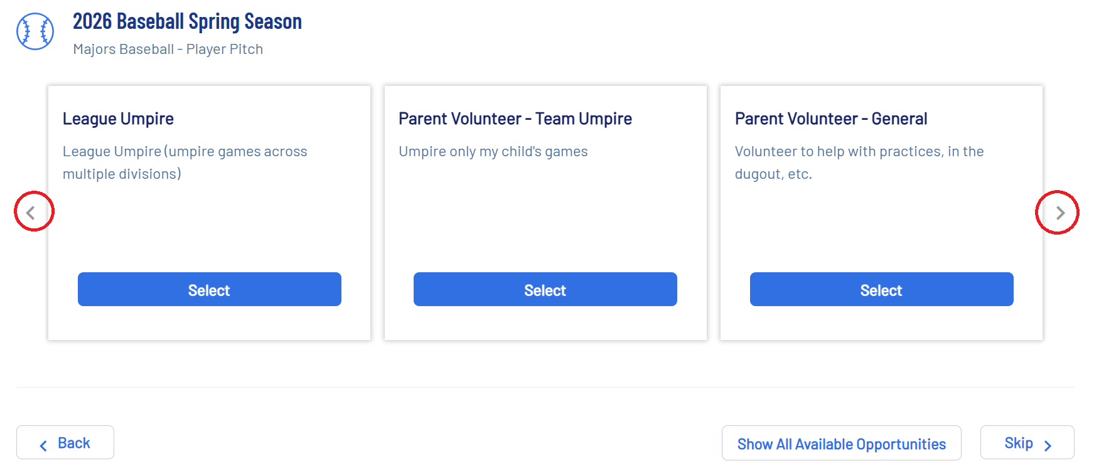Image resolution: width=1094 pixels, height=473 pixels.
Task: Click Parent Volunteer - Team Umpire heading
Action: click(x=515, y=119)
